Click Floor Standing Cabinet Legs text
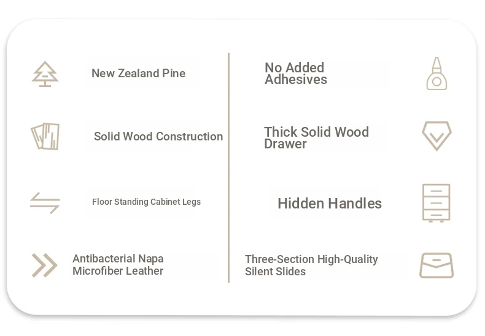Viewport: 485px width, 336px height. [x=146, y=202]
